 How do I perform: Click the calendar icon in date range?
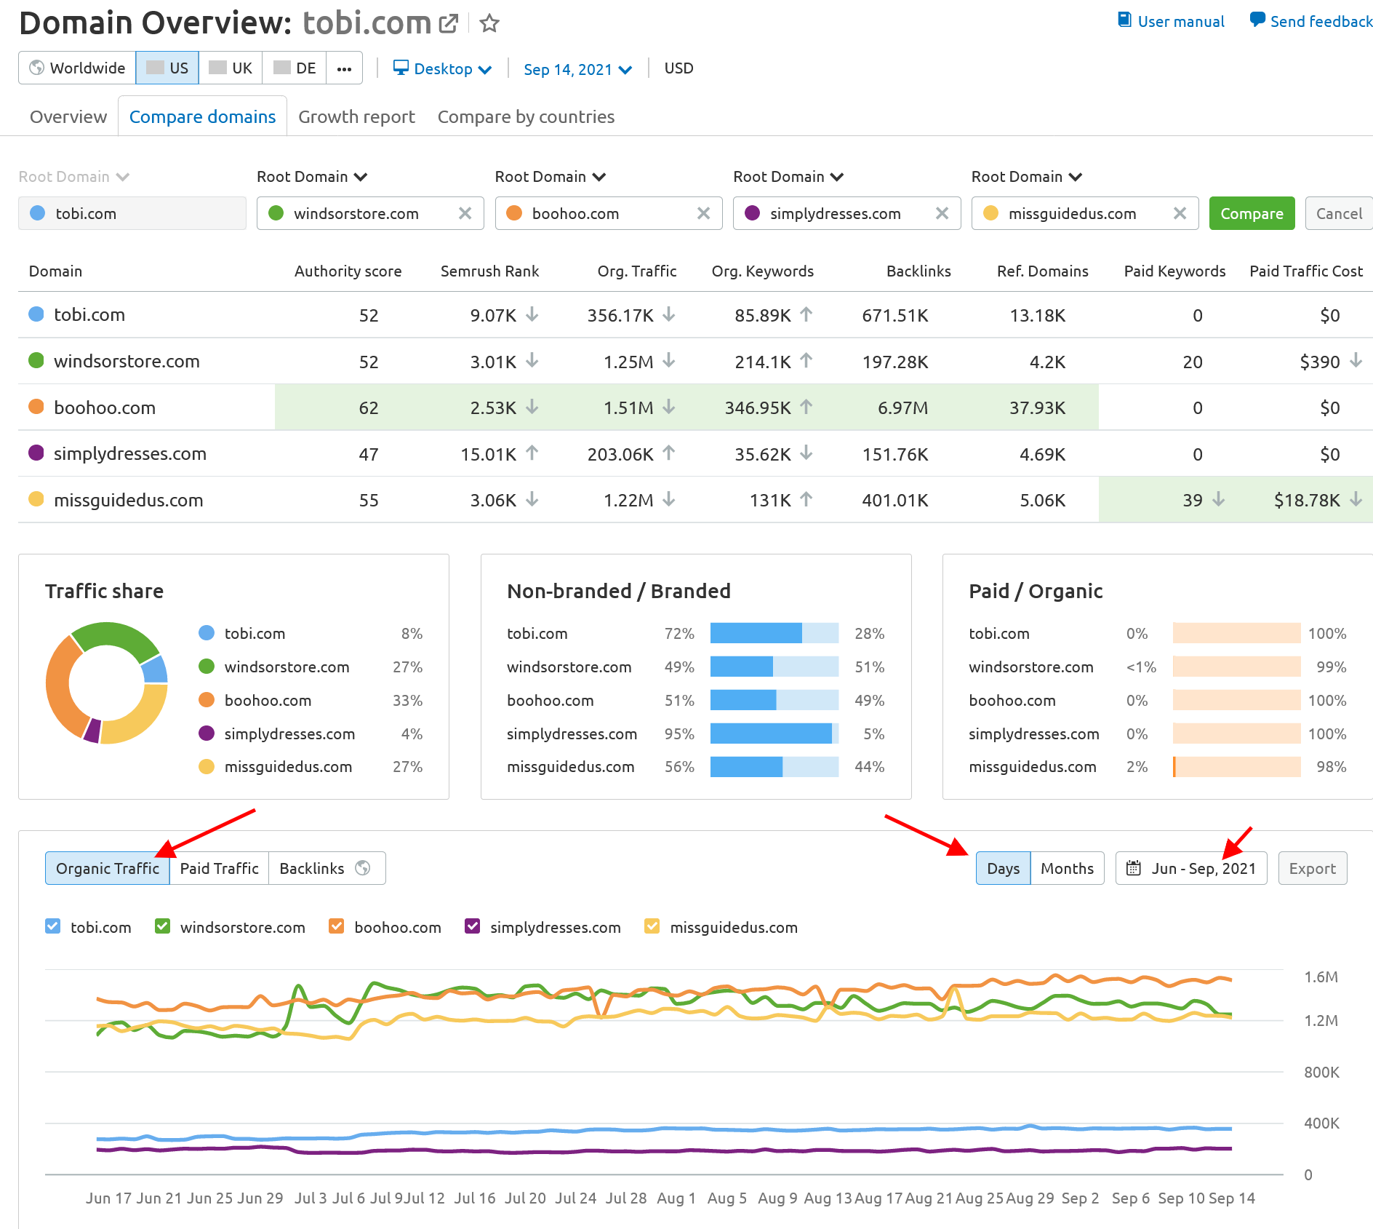1134,868
